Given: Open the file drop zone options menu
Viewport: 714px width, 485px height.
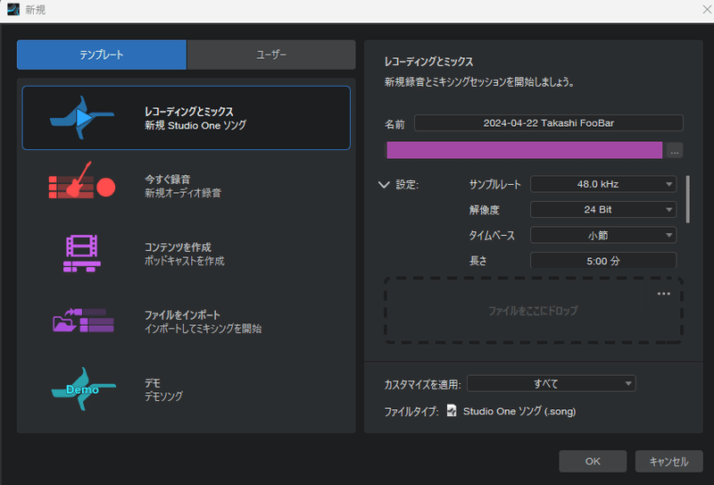Looking at the screenshot, I should point(663,294).
